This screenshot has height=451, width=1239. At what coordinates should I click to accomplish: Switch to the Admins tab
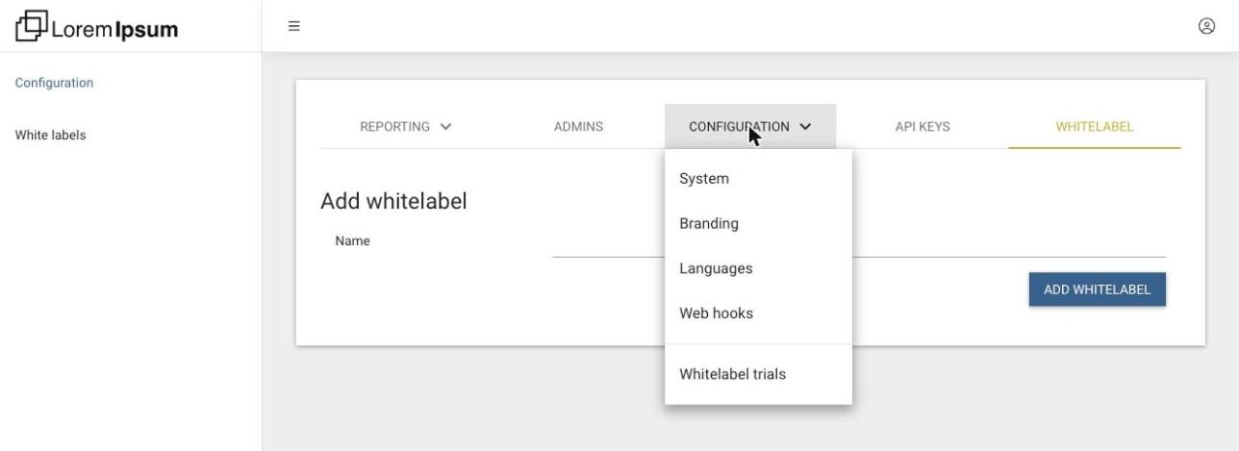(578, 126)
